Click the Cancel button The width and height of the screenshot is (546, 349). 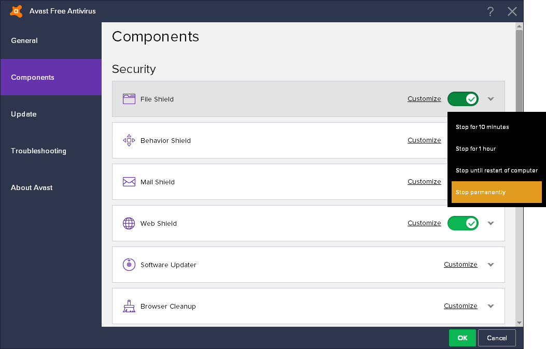click(497, 338)
